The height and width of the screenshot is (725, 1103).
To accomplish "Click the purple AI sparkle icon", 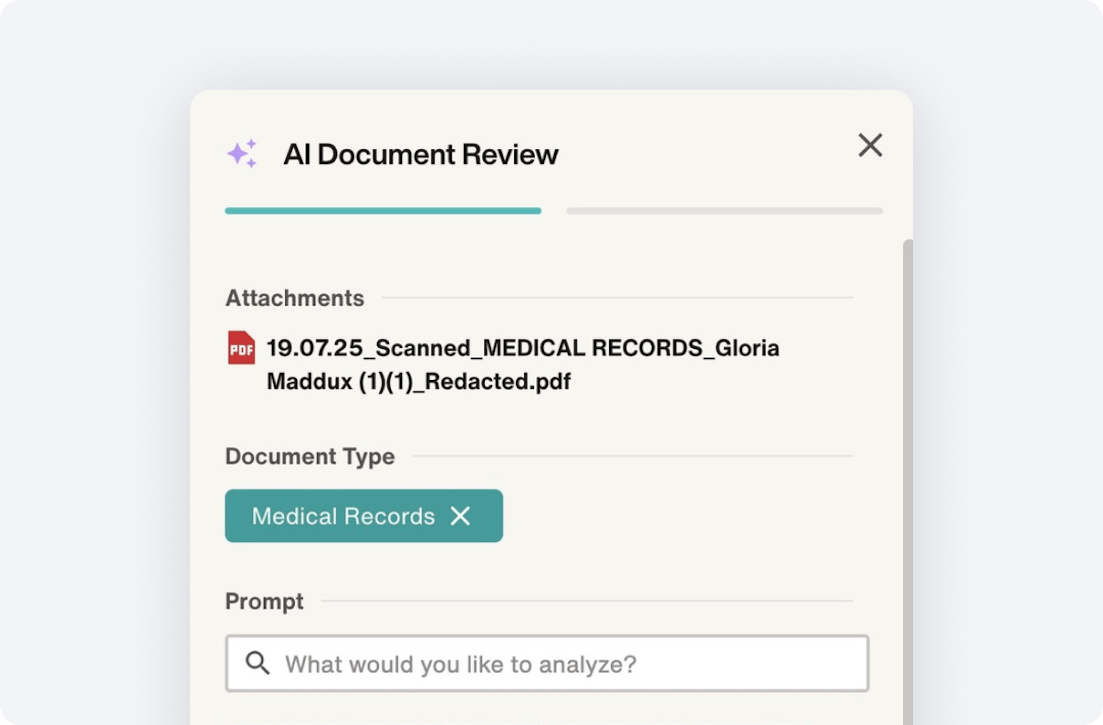I will (242, 153).
